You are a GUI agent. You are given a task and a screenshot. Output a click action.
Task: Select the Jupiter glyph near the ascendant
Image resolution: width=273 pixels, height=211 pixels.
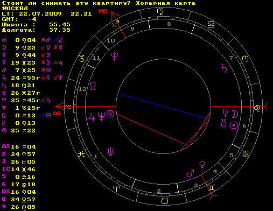click(x=92, y=117)
